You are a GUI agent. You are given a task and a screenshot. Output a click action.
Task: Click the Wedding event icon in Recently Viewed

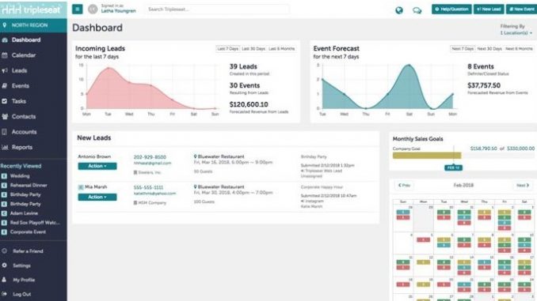coord(4,176)
